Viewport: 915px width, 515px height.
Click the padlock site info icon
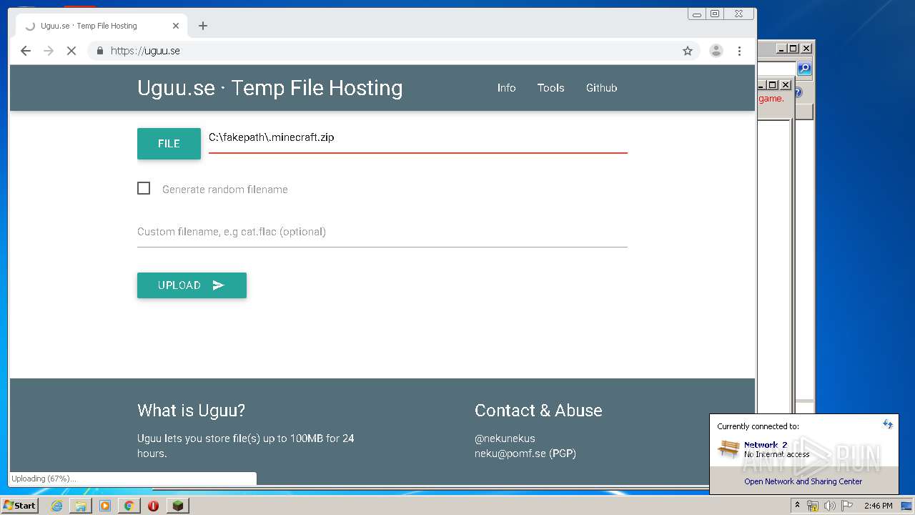coord(99,51)
